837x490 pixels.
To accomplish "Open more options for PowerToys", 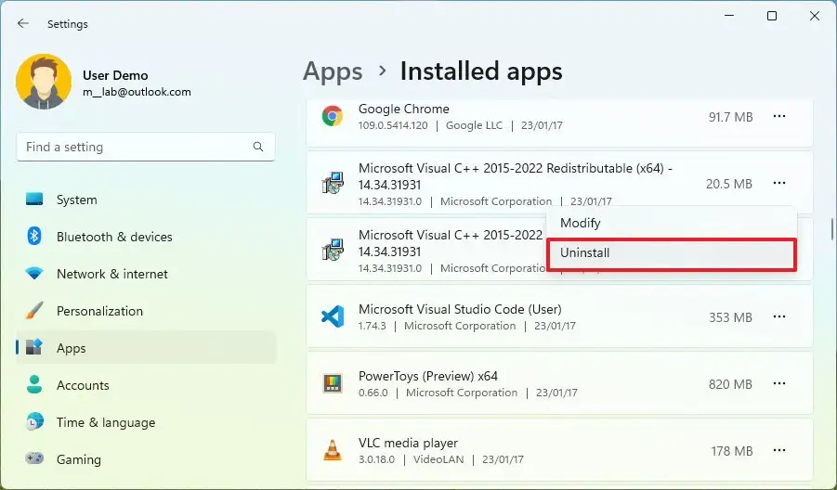I will (x=779, y=383).
